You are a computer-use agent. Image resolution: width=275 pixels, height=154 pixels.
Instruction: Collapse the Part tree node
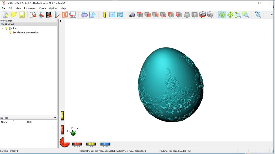[2, 28]
